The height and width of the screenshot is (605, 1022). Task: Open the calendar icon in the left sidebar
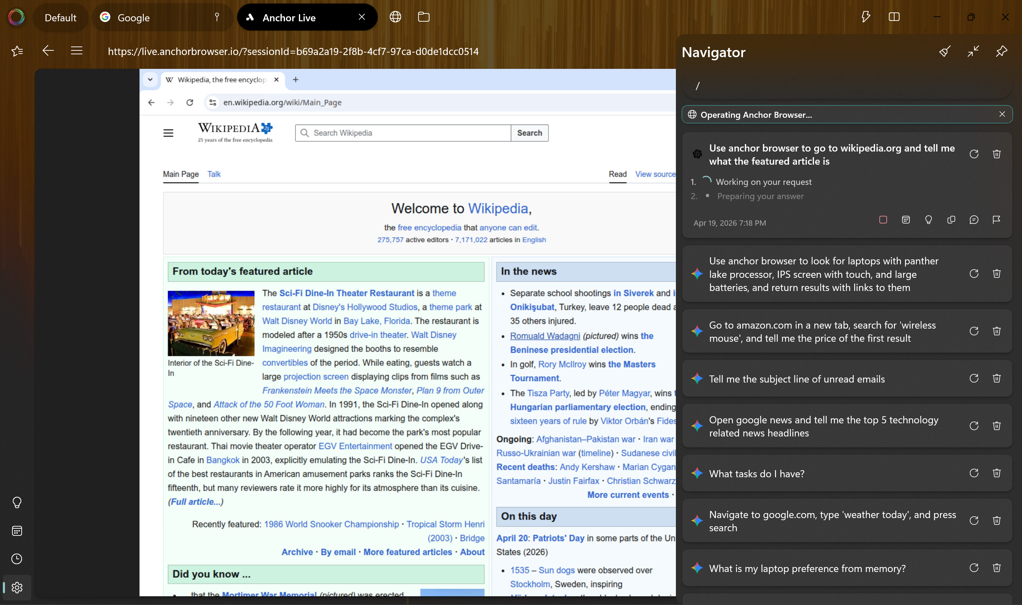pos(17,531)
